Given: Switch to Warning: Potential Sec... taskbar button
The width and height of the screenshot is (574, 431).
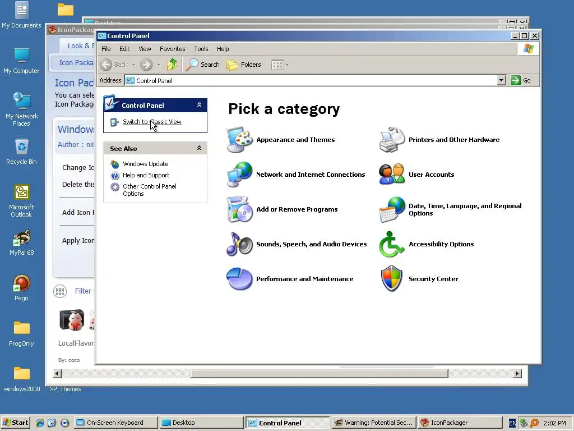Looking at the screenshot, I should coord(373,423).
